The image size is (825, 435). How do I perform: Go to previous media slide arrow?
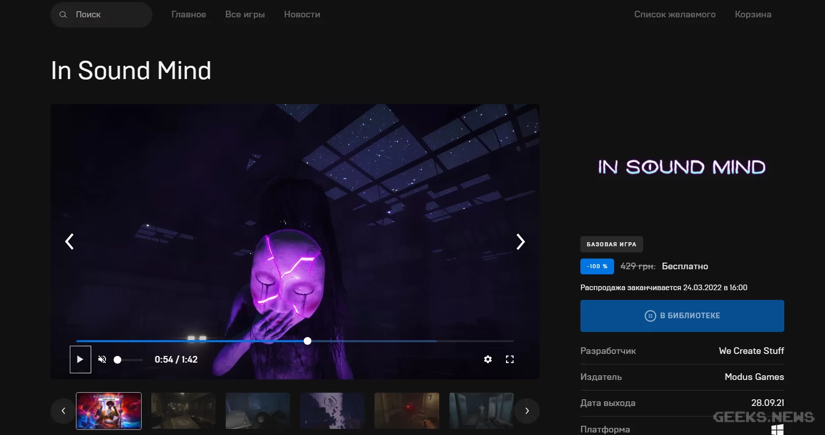70,242
